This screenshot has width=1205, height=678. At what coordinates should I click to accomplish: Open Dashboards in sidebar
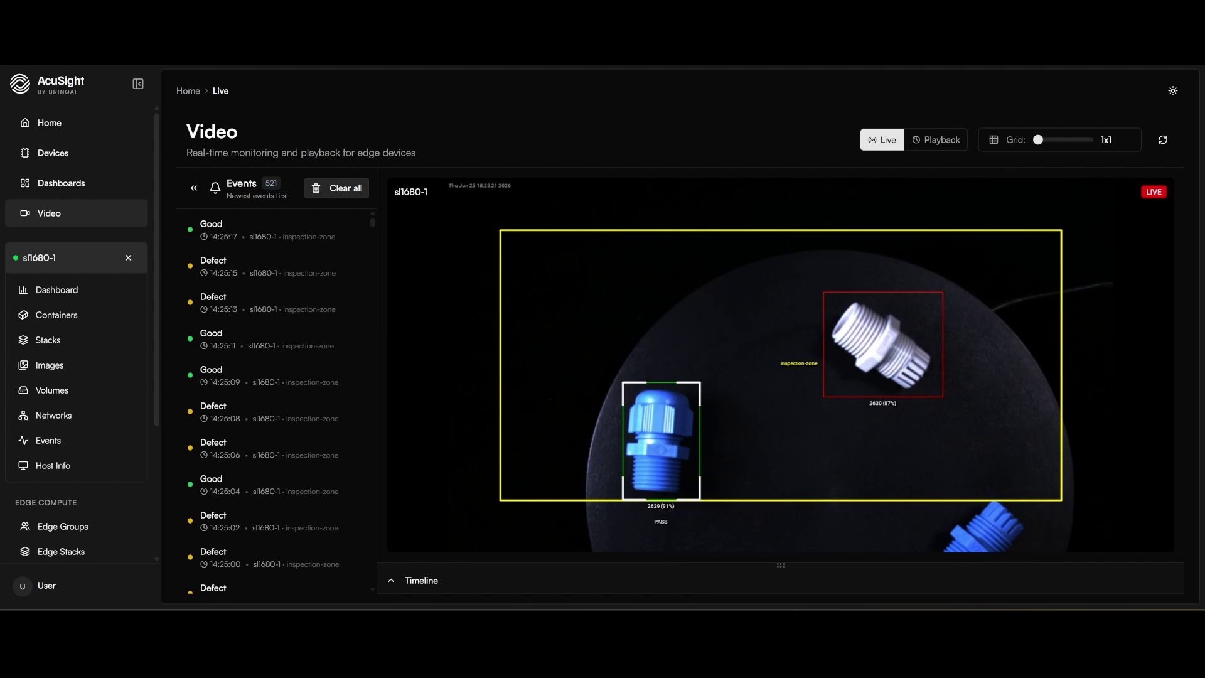tap(77, 183)
